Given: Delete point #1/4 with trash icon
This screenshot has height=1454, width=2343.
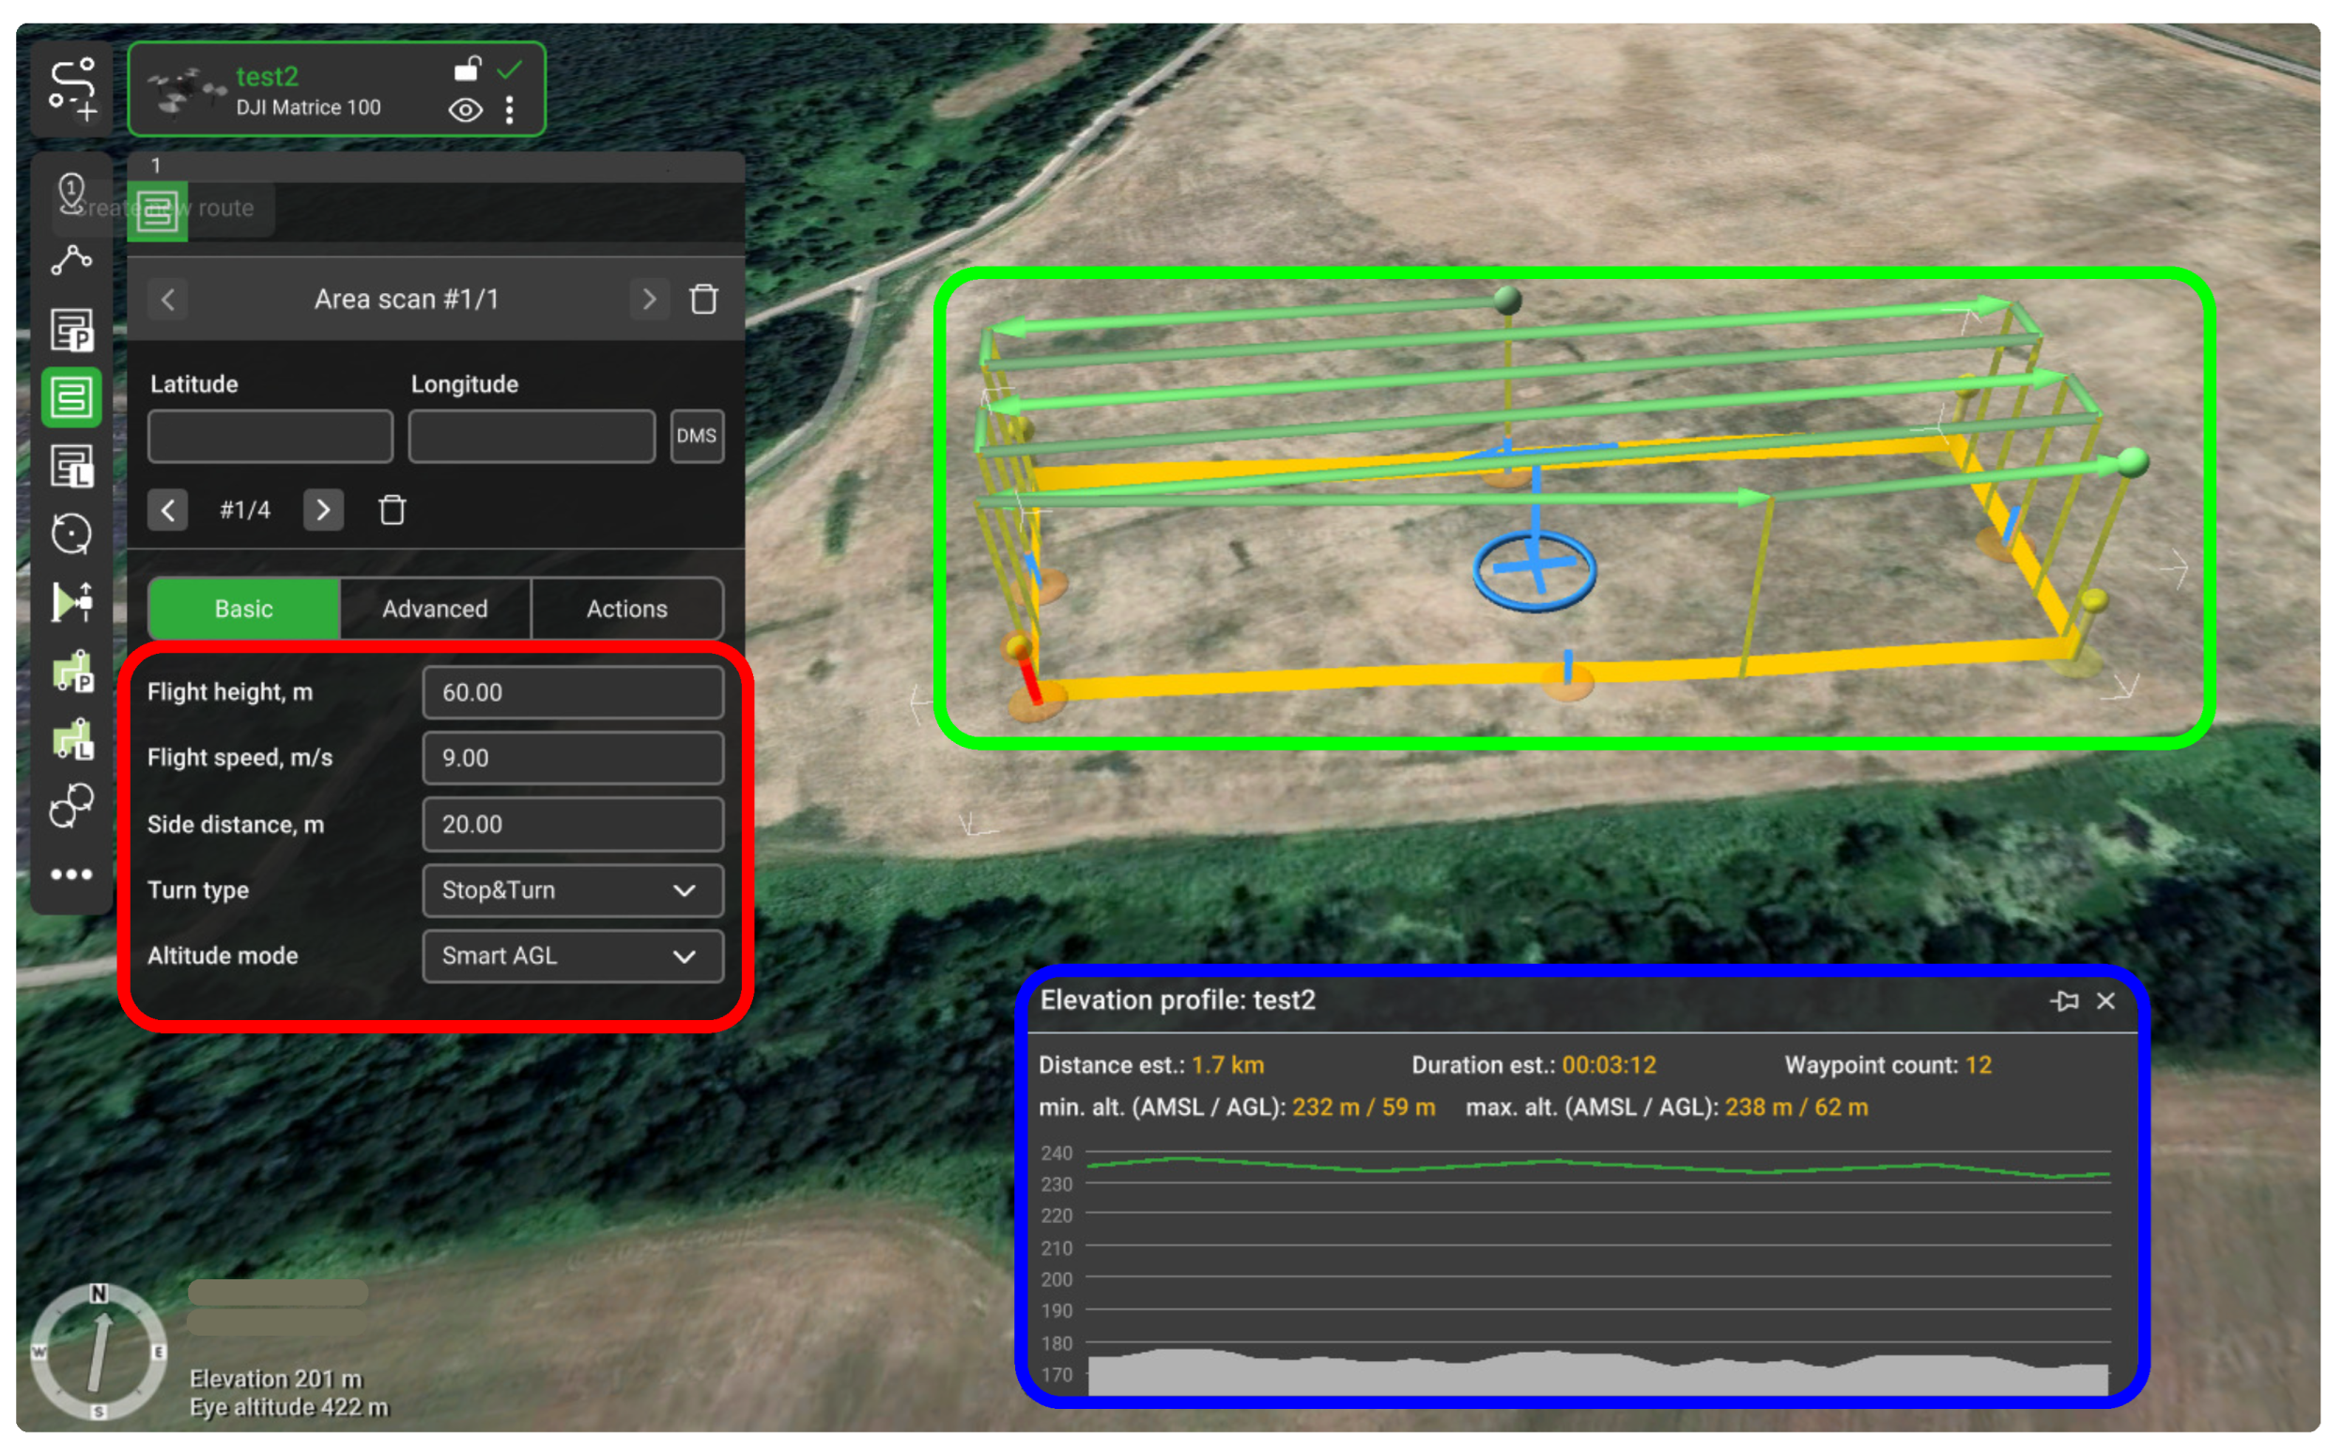Looking at the screenshot, I should point(393,510).
